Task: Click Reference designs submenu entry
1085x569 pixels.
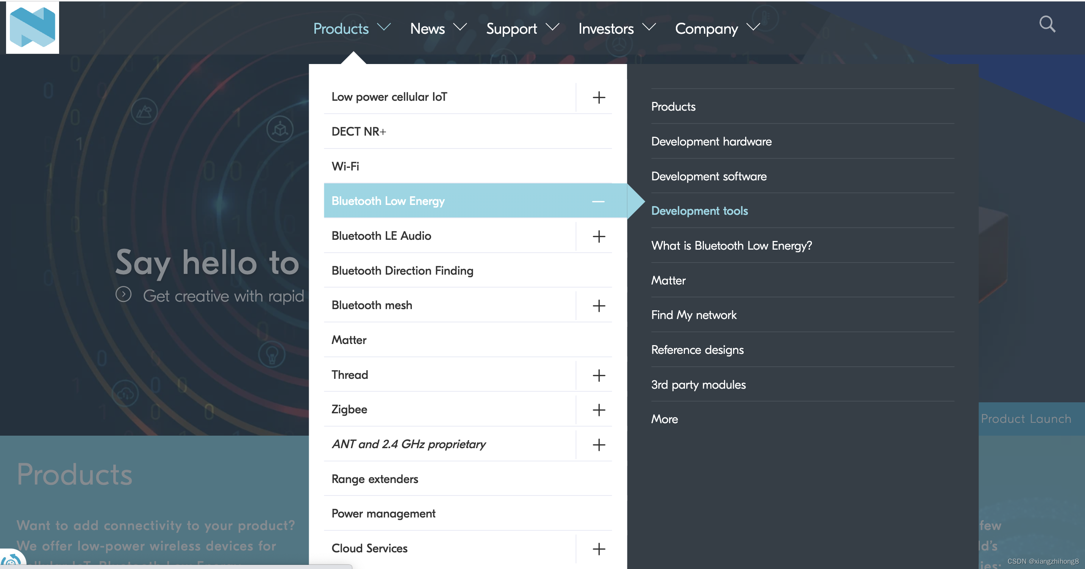Action: click(x=697, y=350)
